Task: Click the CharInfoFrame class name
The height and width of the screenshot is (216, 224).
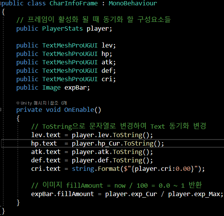Action: (74, 3)
